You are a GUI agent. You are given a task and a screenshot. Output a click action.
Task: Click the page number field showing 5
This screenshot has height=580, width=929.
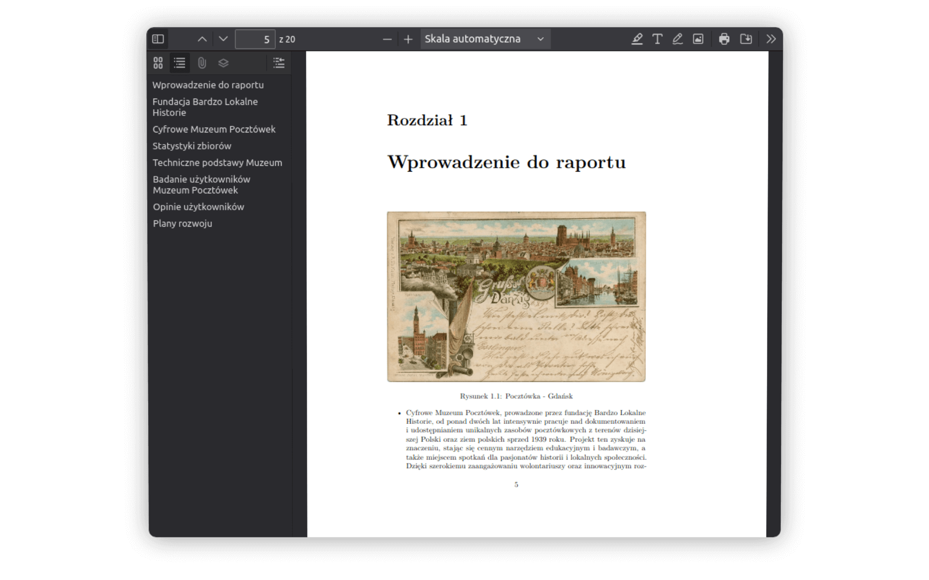coord(255,39)
